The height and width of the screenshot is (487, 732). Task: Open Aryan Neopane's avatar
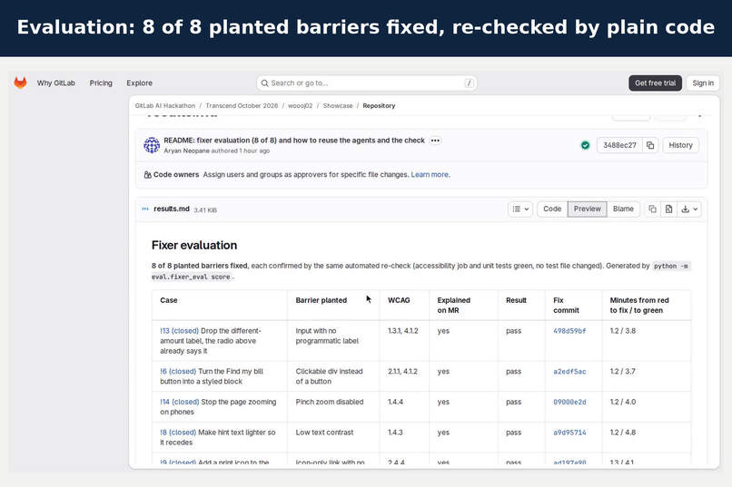click(x=152, y=145)
